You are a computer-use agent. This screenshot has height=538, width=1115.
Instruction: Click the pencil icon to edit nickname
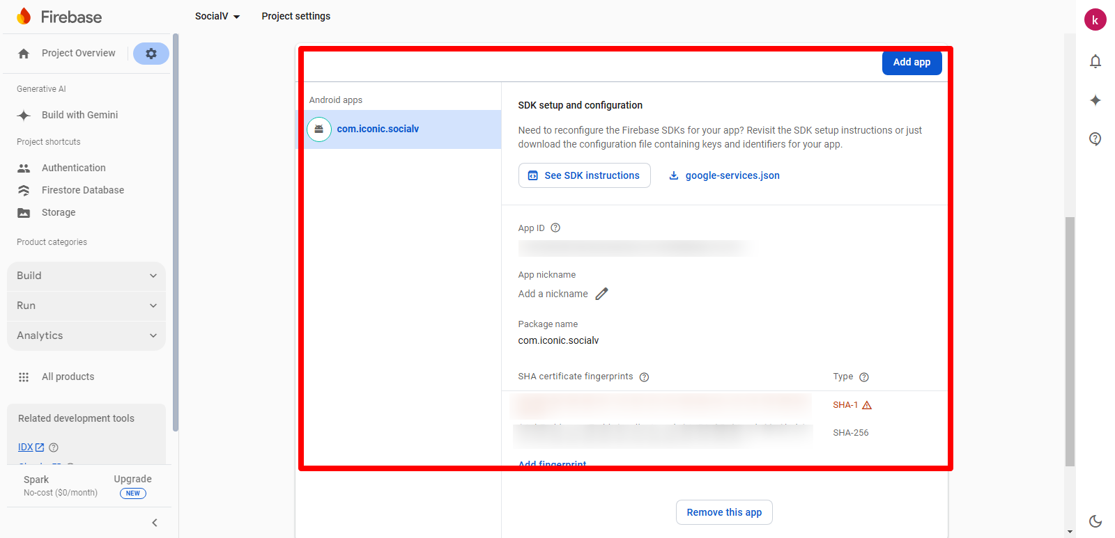click(601, 294)
